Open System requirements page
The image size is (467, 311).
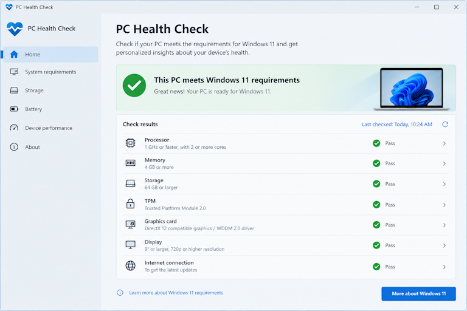pyautogui.click(x=50, y=72)
